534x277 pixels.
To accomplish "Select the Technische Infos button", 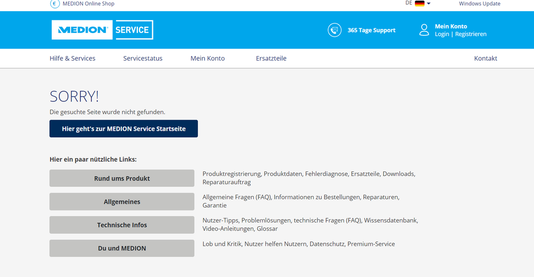I will pyautogui.click(x=122, y=225).
